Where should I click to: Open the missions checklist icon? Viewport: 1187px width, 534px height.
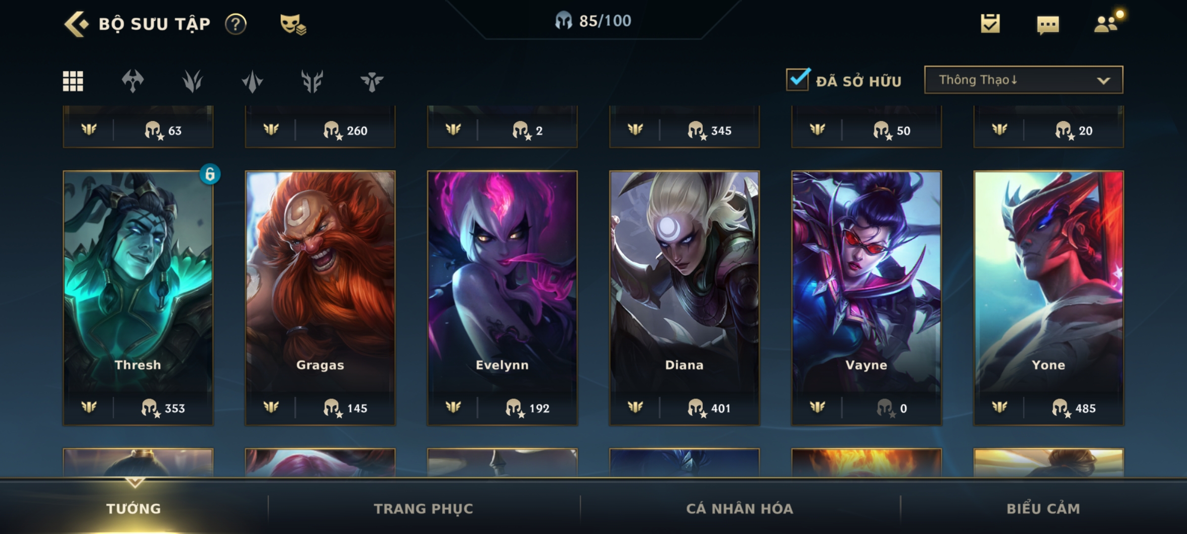click(990, 23)
